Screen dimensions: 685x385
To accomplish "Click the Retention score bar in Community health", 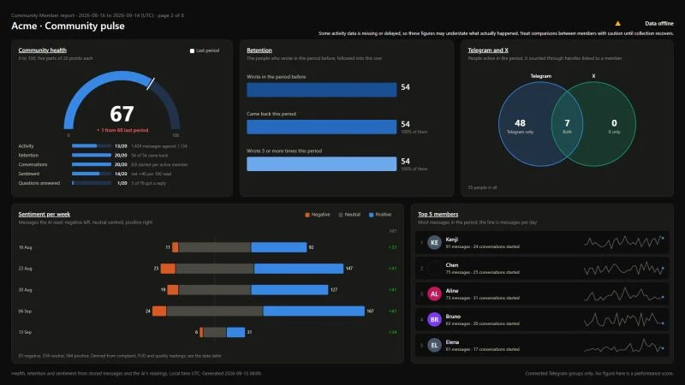I will 92,155.
